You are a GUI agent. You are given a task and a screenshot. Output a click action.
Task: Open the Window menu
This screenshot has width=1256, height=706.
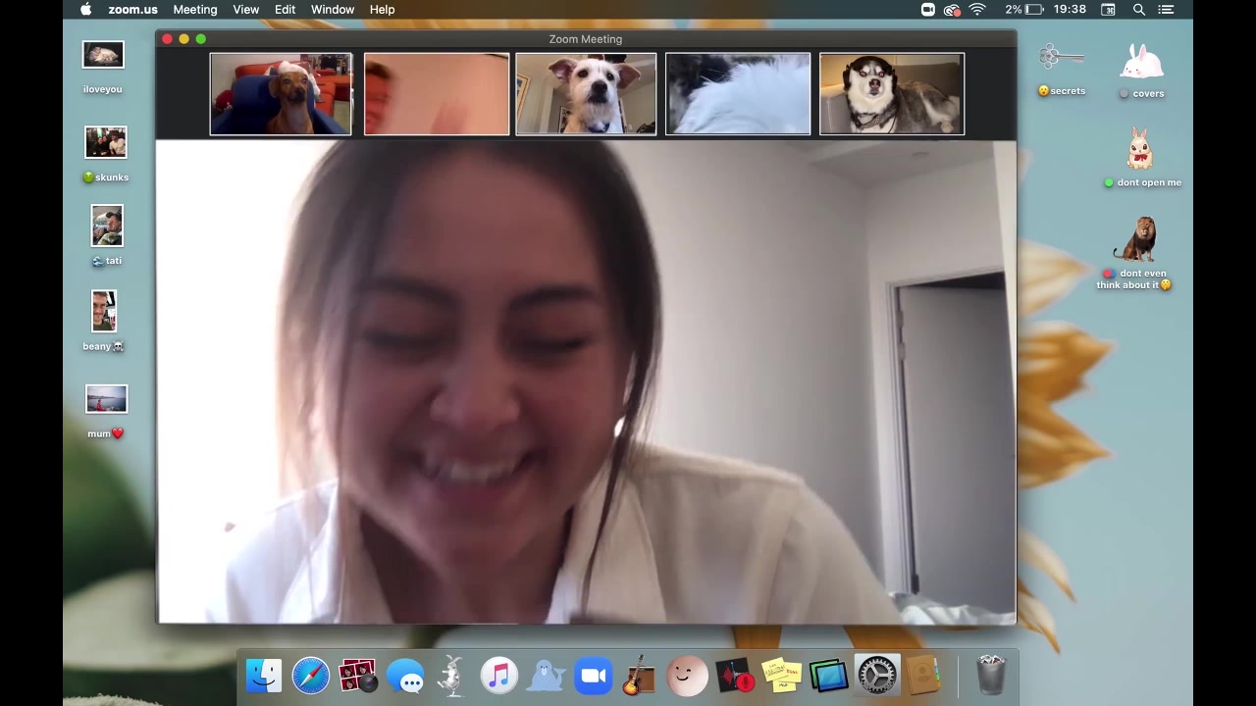333,10
